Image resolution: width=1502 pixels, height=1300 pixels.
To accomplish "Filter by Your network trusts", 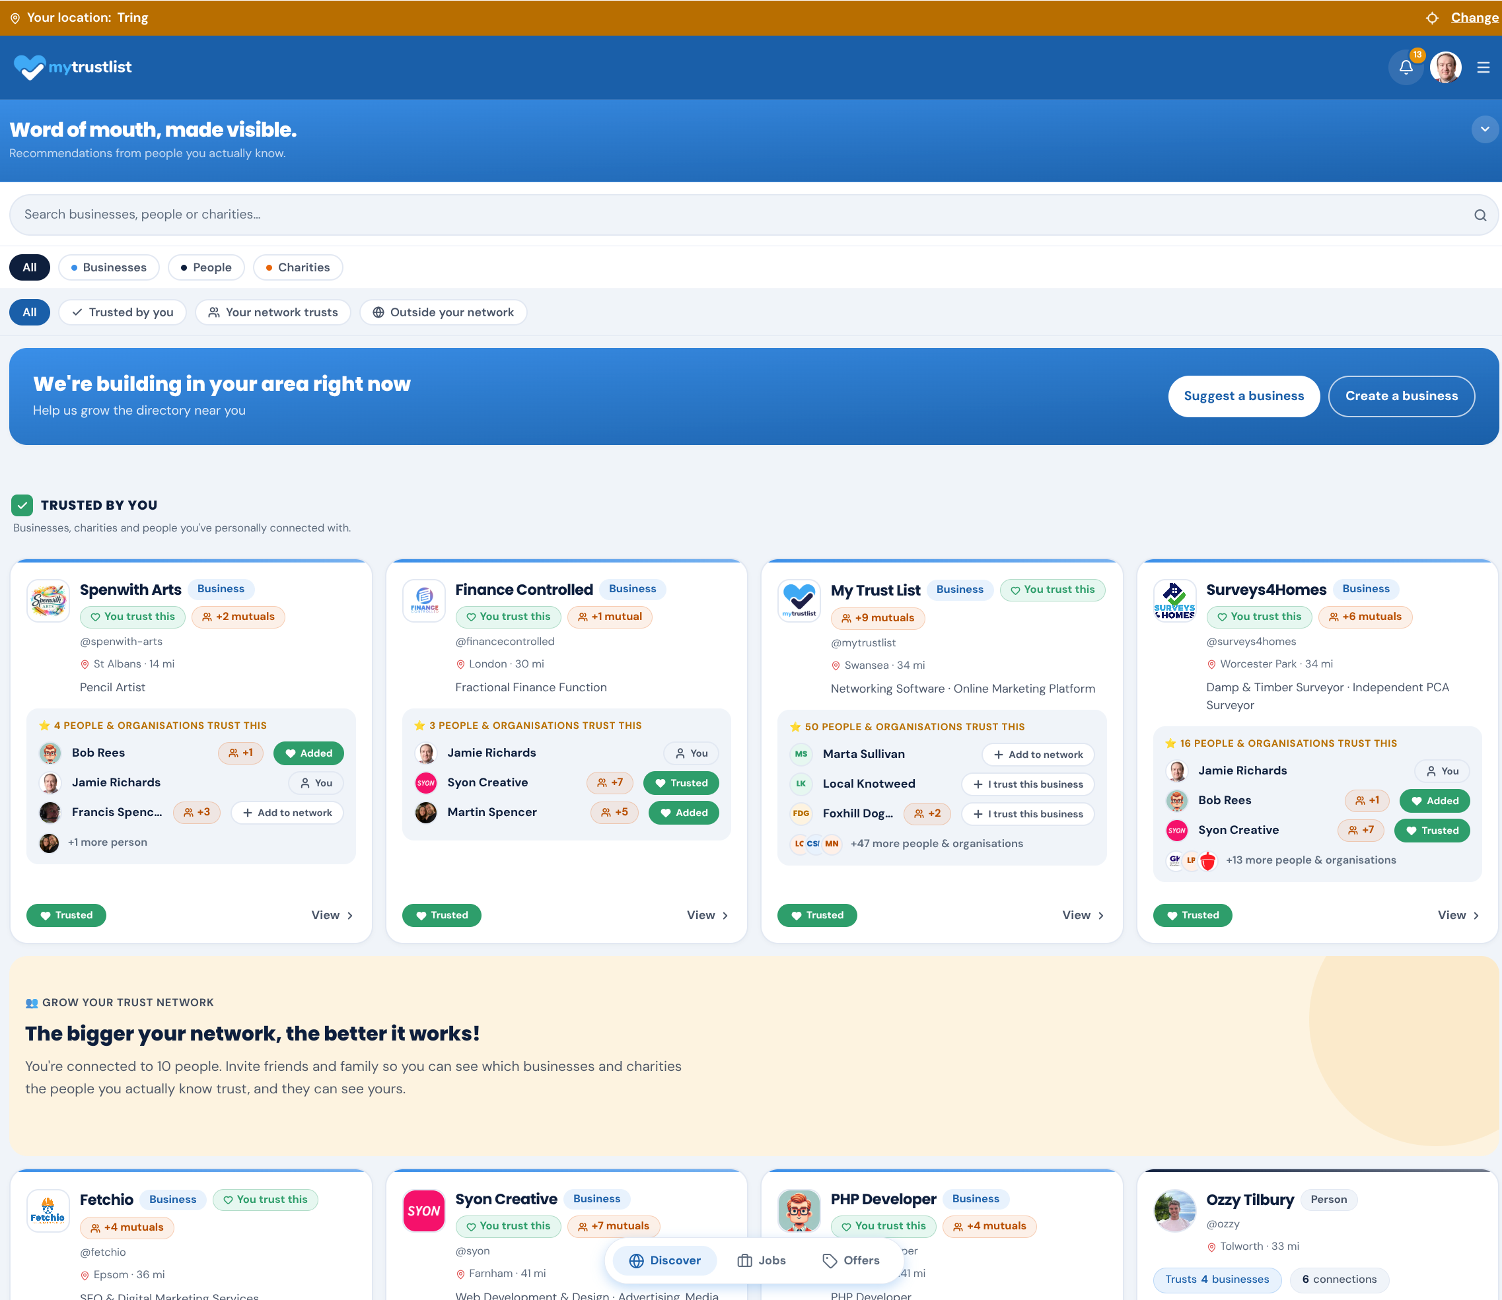I will pos(273,313).
